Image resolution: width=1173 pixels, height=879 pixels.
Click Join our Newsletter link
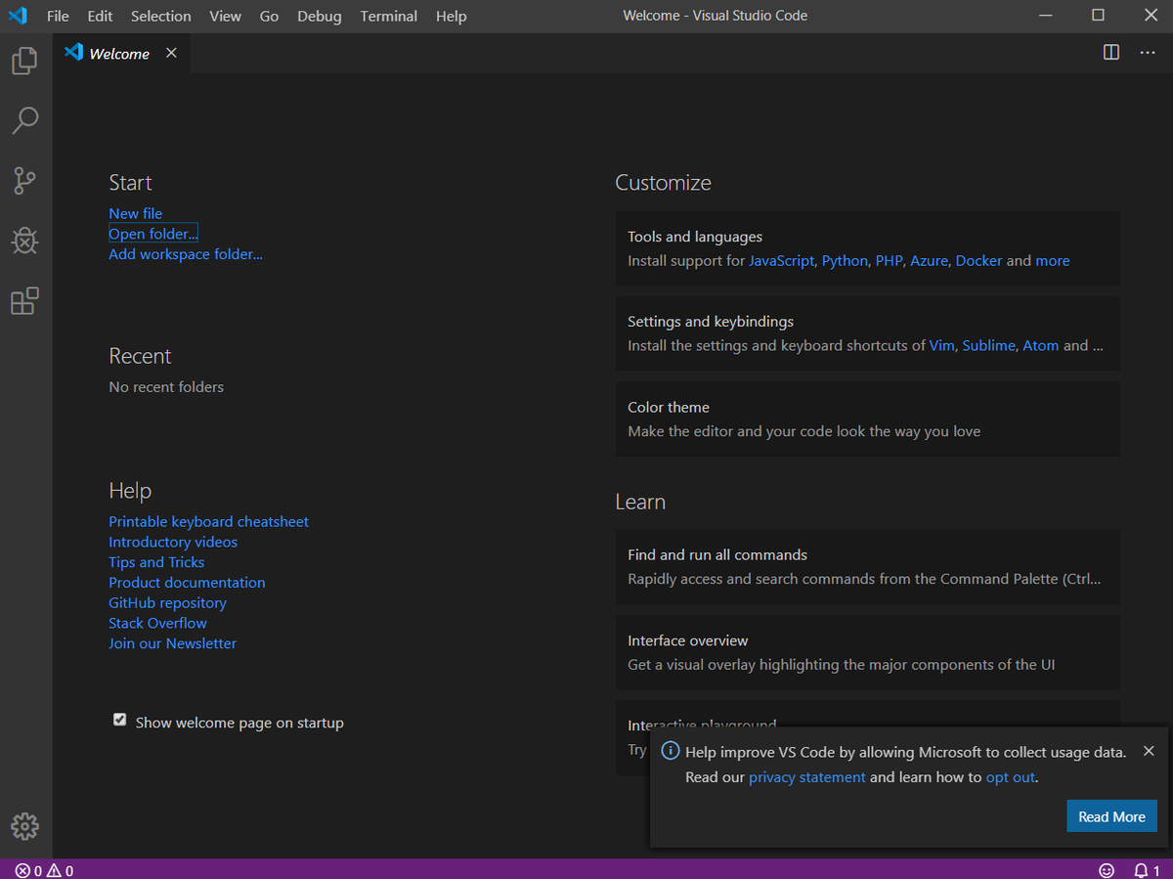click(172, 643)
